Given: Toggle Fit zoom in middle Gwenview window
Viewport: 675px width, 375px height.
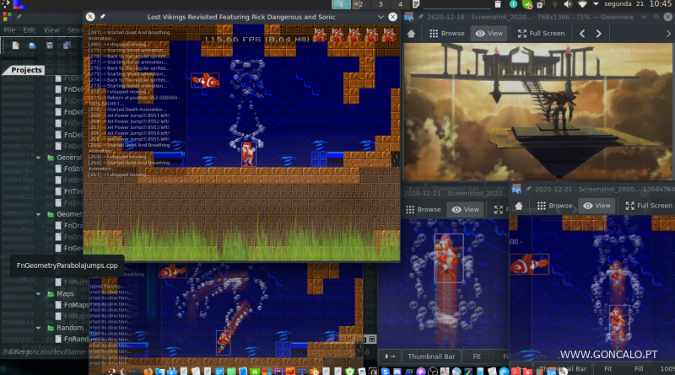Looking at the screenshot, I should click(x=477, y=356).
